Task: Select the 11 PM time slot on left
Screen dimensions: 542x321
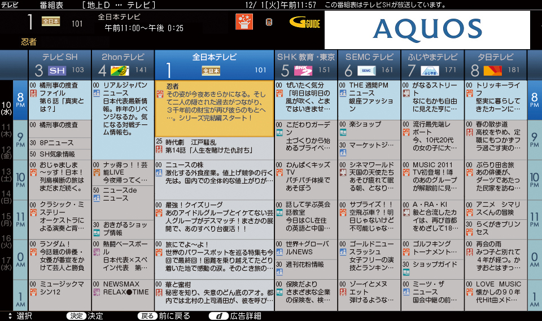Action: click(x=20, y=219)
